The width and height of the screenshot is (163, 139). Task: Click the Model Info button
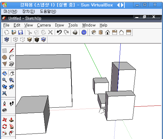84,32
